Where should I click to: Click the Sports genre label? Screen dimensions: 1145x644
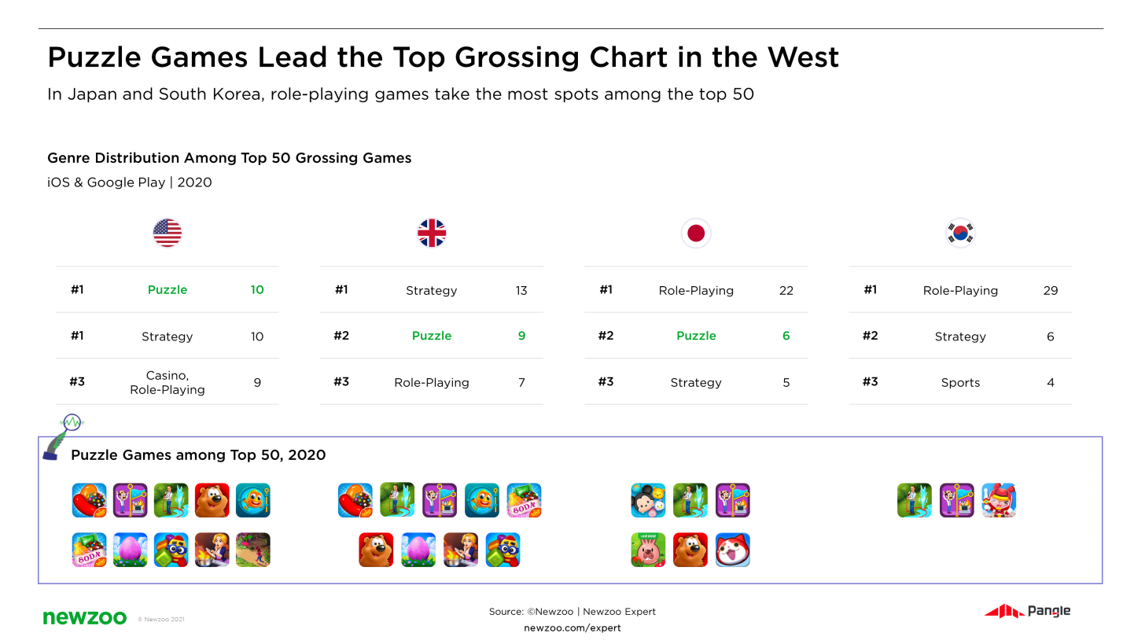click(960, 382)
